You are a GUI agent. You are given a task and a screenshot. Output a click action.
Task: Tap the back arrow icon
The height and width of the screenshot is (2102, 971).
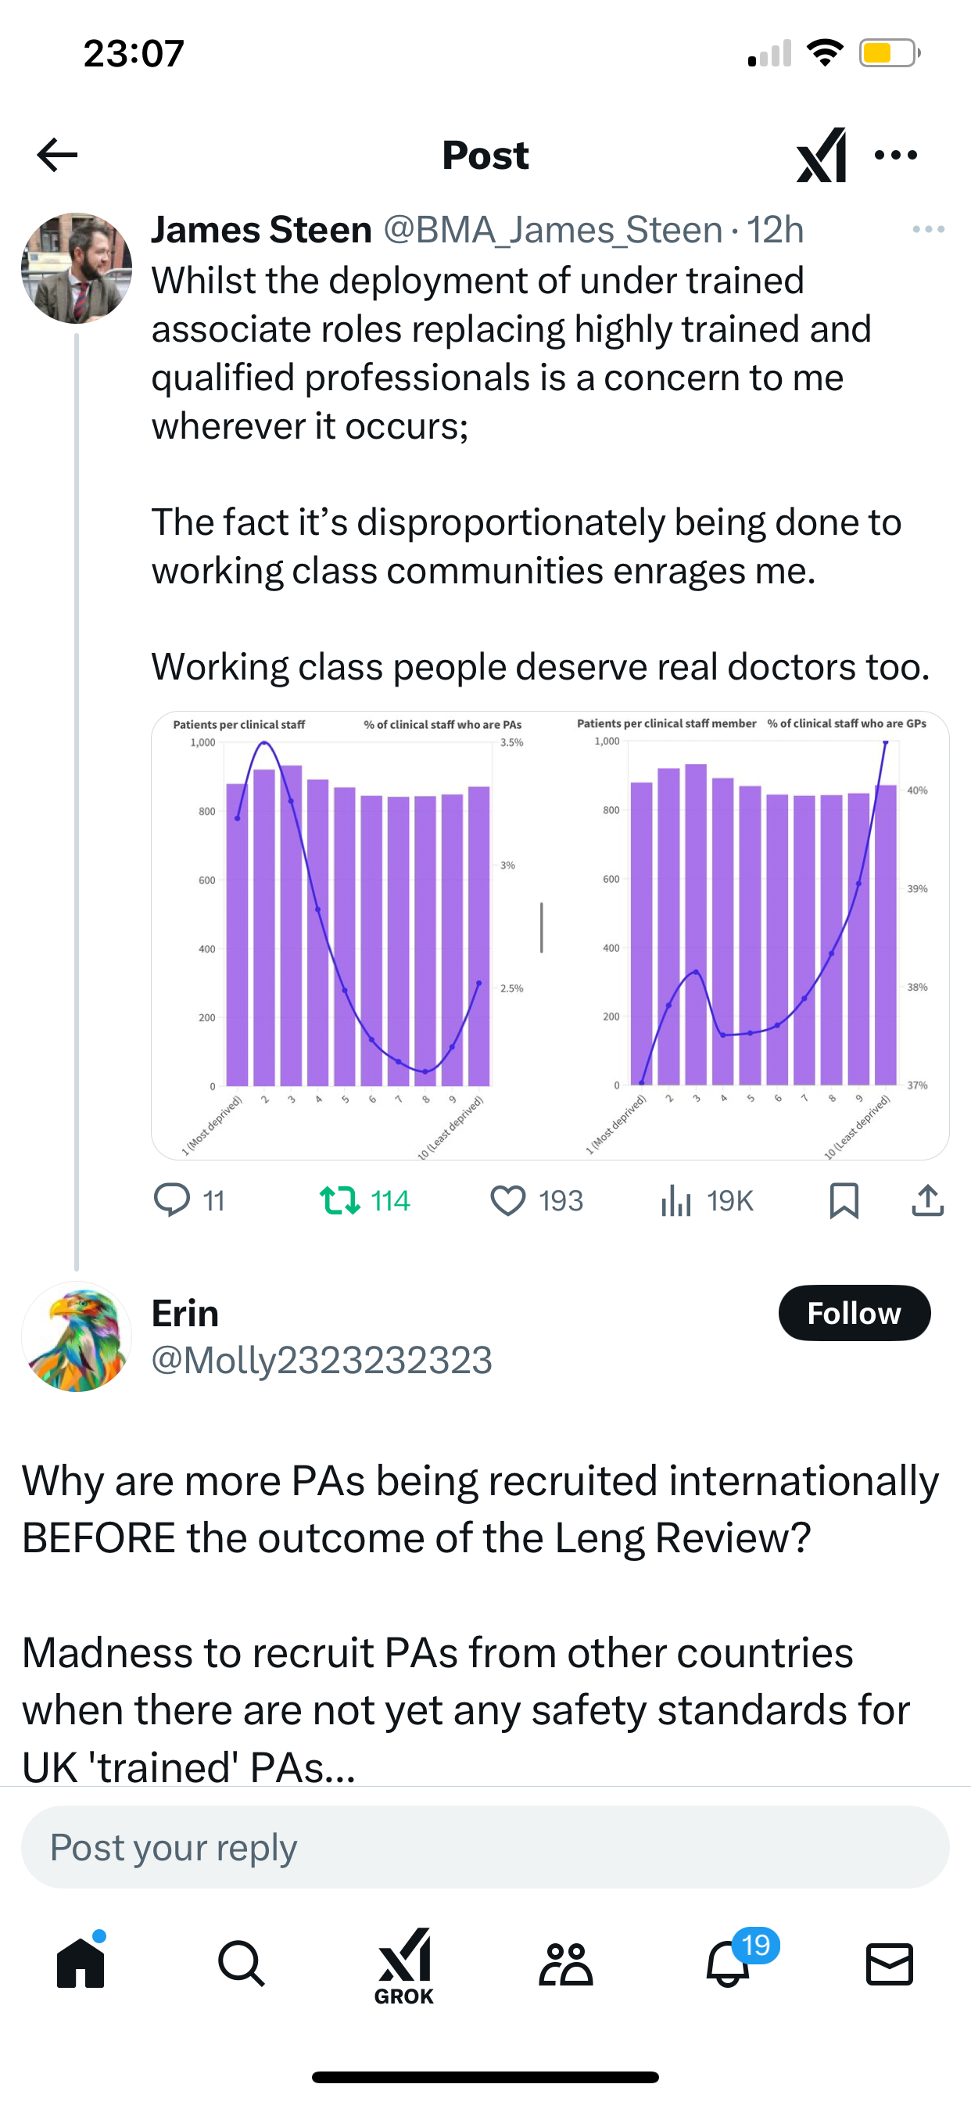tap(57, 155)
